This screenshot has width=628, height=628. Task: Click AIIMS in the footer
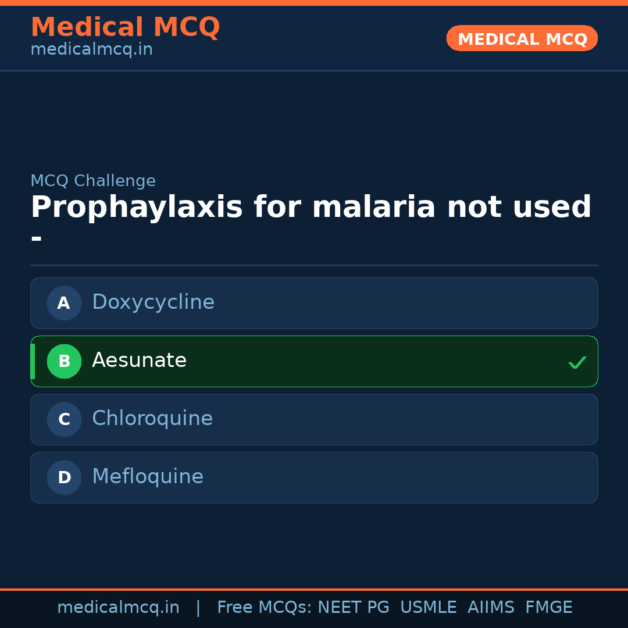click(491, 608)
